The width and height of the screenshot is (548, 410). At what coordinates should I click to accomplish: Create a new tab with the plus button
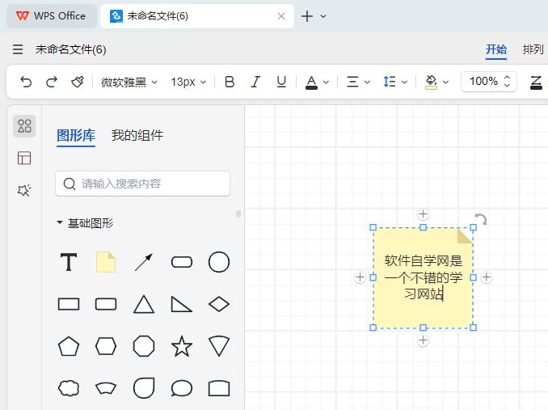[307, 16]
